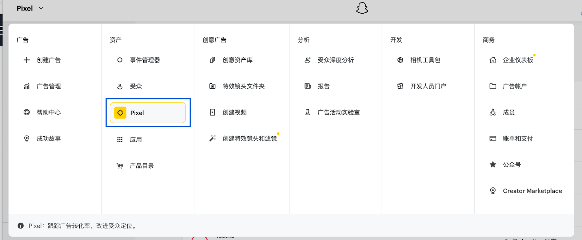Click the person icon for 受众
Image resolution: width=582 pixels, height=240 pixels.
[x=120, y=86]
